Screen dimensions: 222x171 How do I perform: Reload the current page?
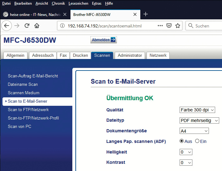pyautogui.click(x=27, y=26)
